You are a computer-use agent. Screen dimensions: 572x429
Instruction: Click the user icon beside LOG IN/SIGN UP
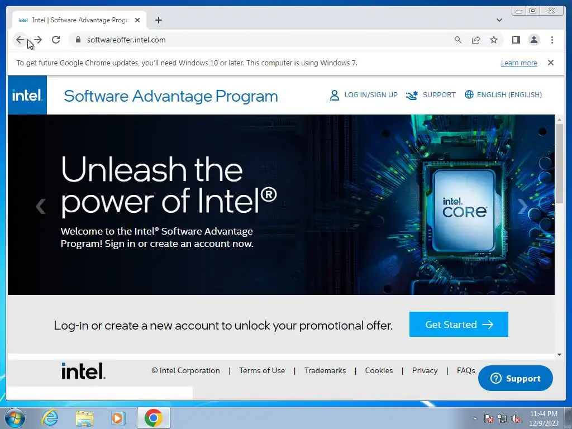point(334,95)
